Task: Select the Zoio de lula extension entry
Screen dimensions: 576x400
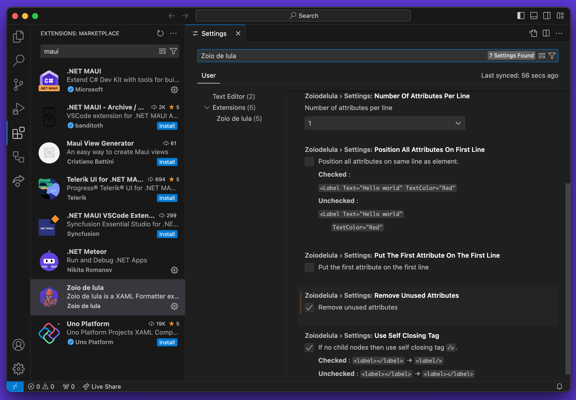Action: pos(108,297)
